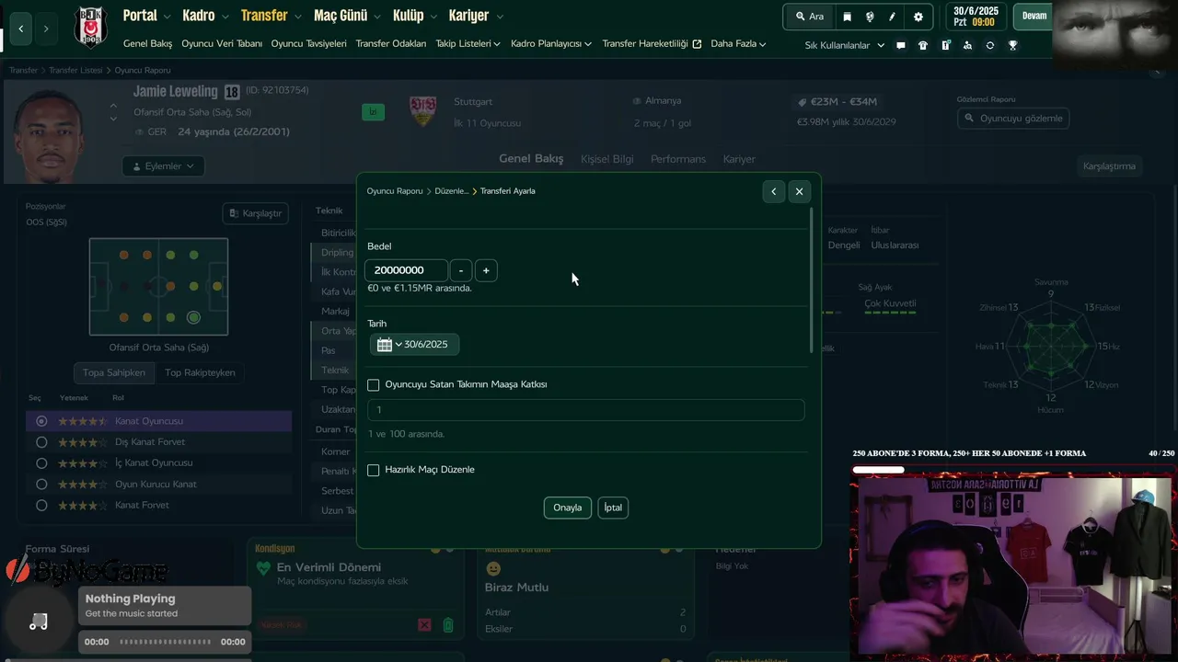The width and height of the screenshot is (1178, 662).
Task: Open the jersey shirt shortcut icon
Action: pyautogui.click(x=923, y=45)
